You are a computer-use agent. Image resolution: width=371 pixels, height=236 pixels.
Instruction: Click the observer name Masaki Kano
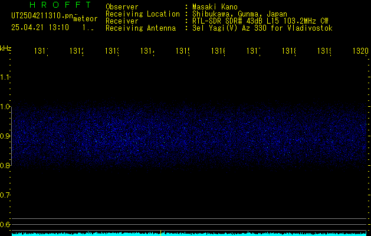coord(215,7)
